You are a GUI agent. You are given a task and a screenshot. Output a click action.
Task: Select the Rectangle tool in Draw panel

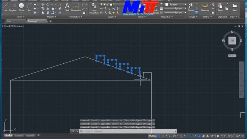tap(35, 5)
